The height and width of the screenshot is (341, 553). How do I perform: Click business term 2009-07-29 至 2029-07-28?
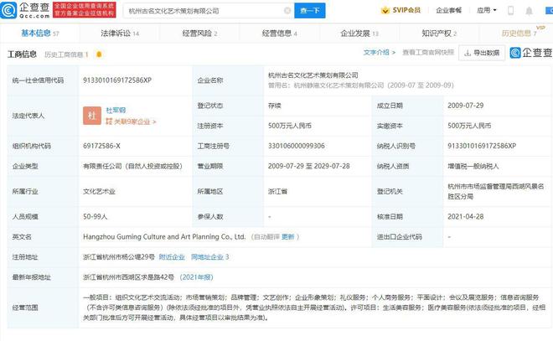tap(308, 166)
